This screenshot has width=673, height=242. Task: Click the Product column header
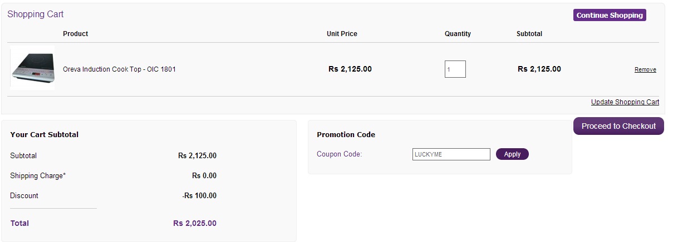[76, 34]
